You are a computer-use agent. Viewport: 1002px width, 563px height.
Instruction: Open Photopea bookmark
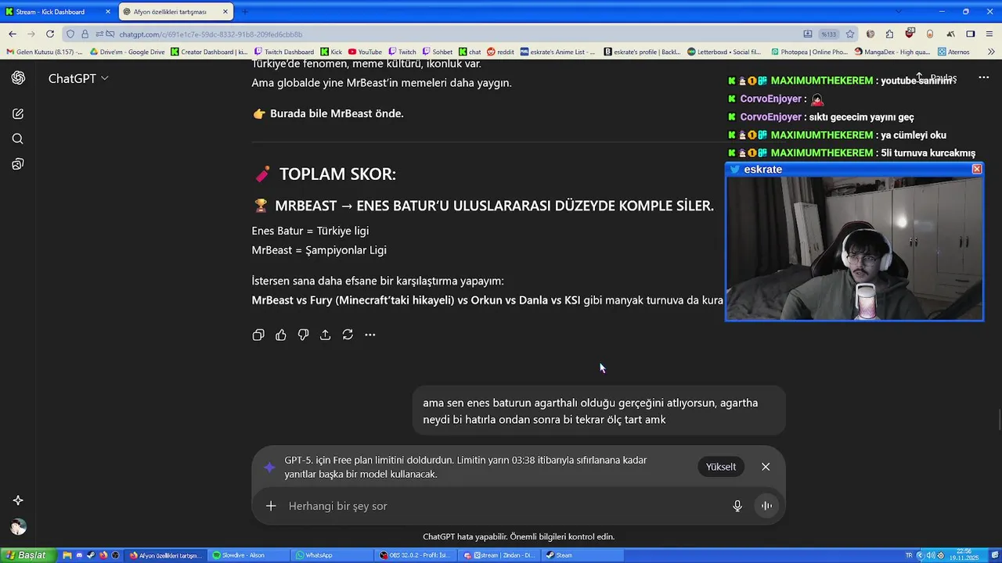tap(809, 52)
